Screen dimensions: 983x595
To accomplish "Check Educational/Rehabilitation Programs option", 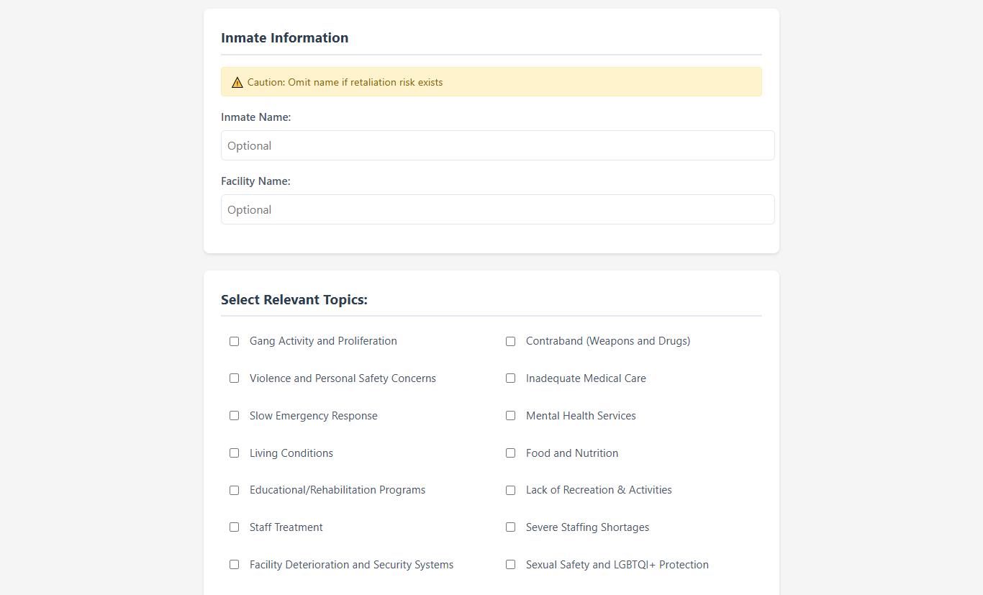I will point(234,490).
